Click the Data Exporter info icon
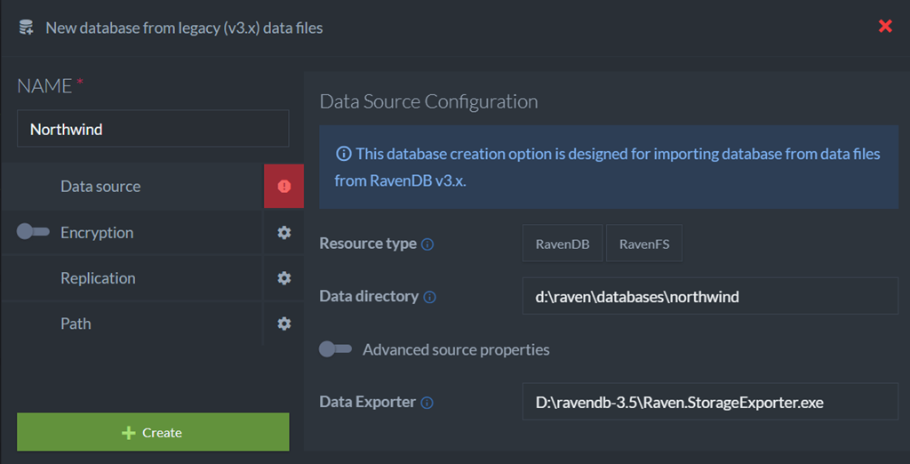This screenshot has height=464, width=910. point(427,403)
